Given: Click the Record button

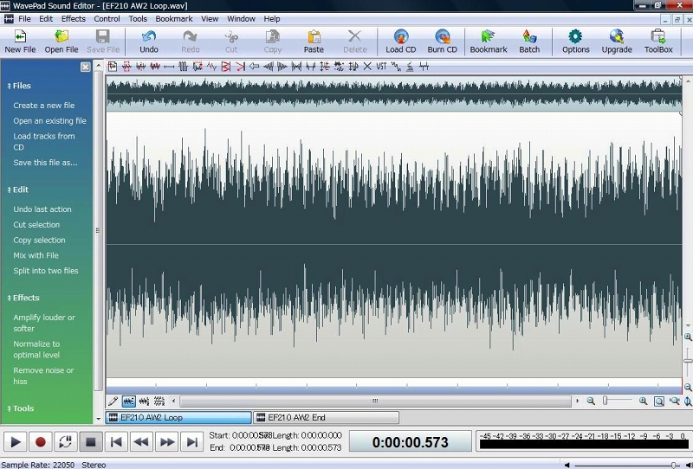Looking at the screenshot, I should tap(40, 441).
